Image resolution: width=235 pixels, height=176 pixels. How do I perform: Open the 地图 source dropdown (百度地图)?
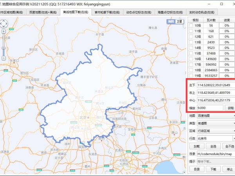click(215, 116)
